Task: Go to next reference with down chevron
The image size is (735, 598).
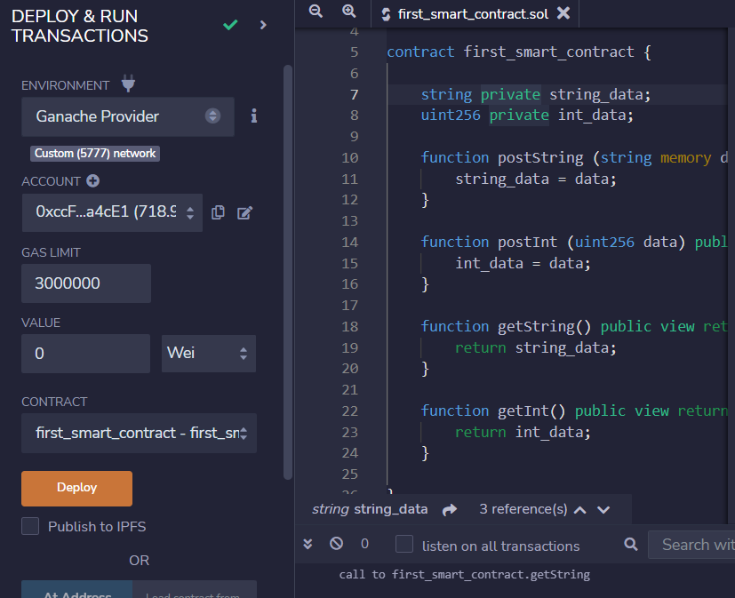Action: pos(604,510)
